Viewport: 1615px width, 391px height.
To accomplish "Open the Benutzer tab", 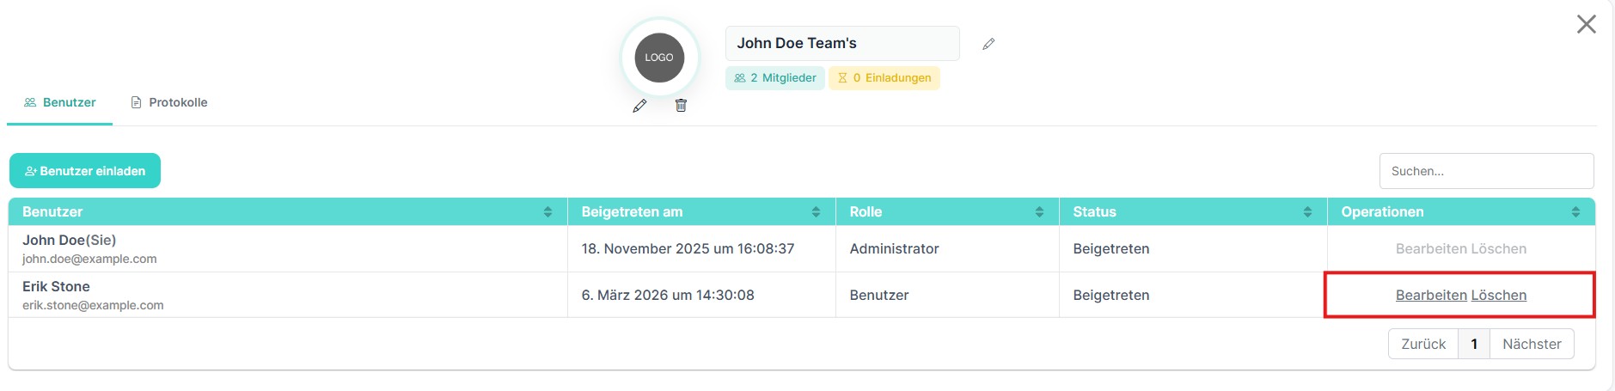I will click(x=60, y=102).
